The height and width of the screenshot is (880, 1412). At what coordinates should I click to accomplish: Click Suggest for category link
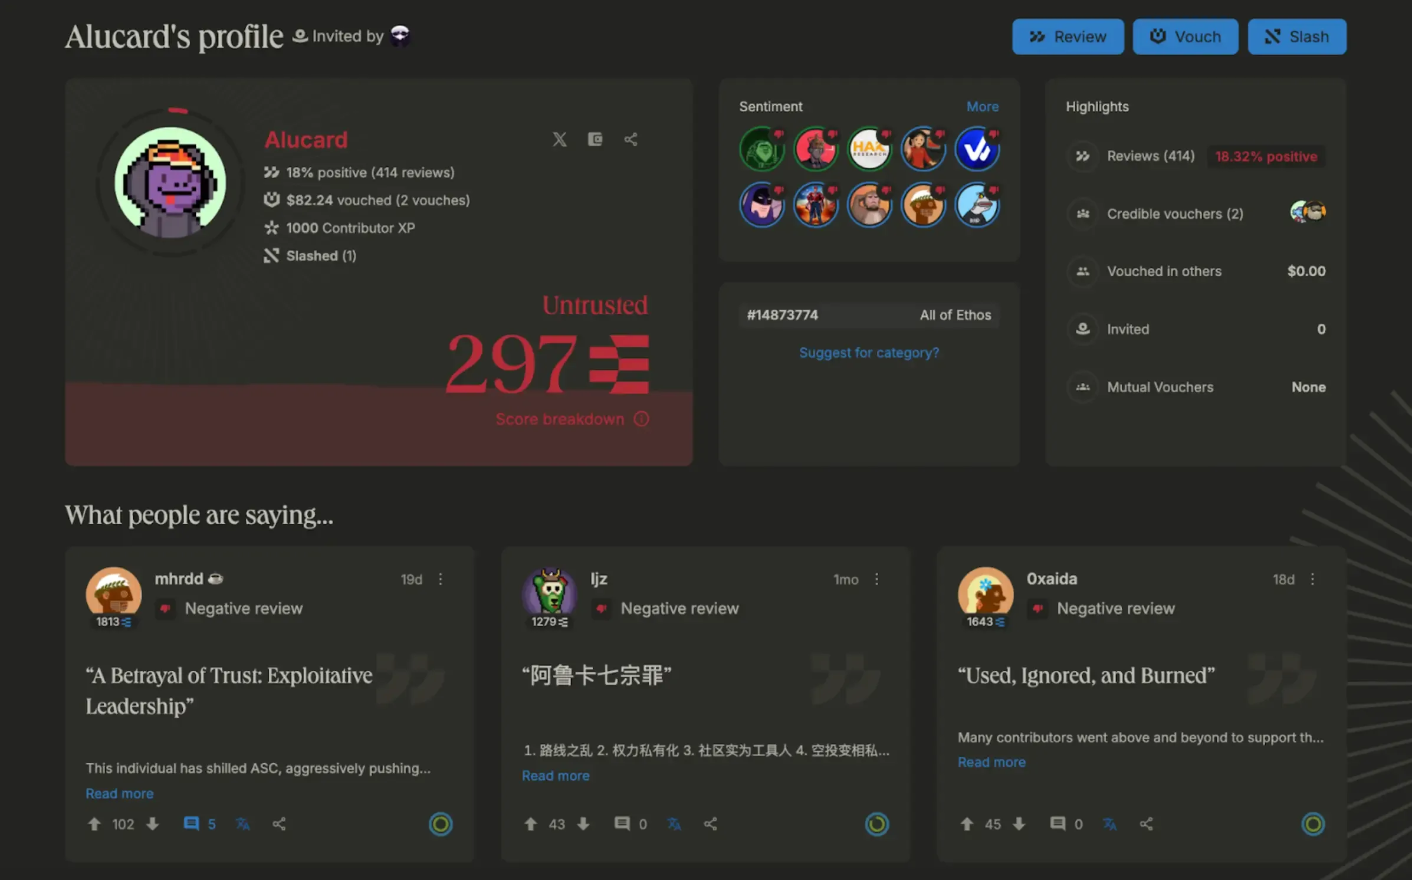pyautogui.click(x=869, y=352)
